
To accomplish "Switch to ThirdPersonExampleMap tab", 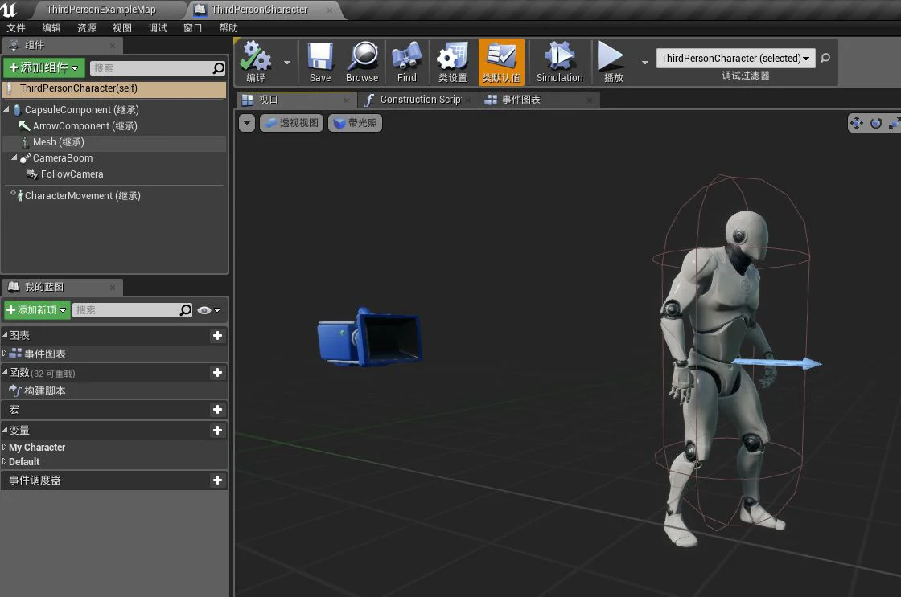I will tap(101, 10).
